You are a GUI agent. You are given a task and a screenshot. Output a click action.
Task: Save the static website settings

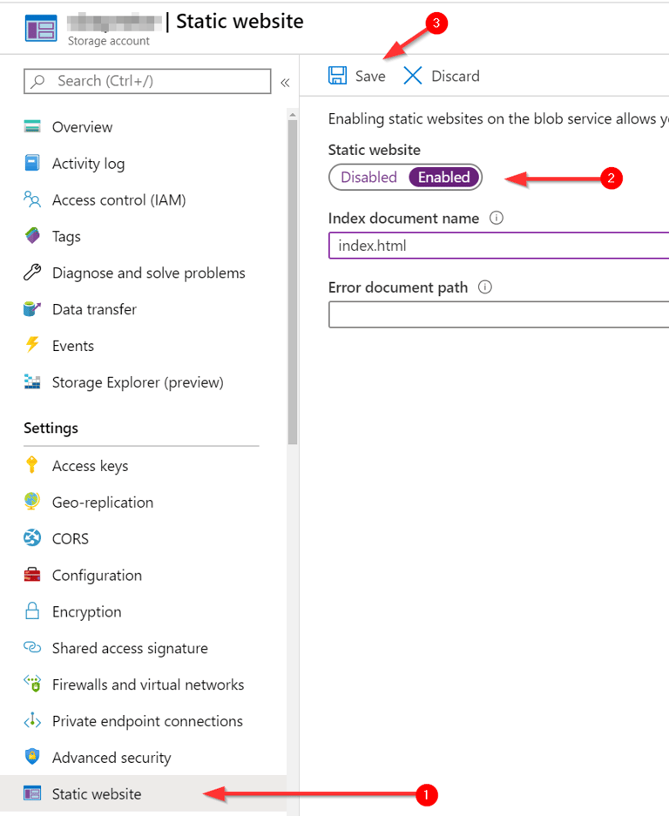[x=357, y=76]
